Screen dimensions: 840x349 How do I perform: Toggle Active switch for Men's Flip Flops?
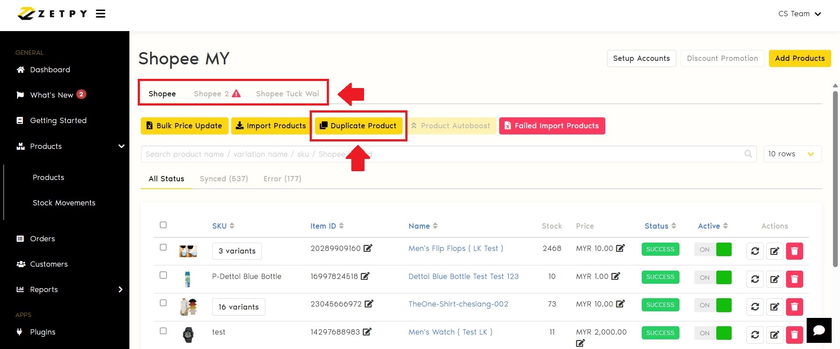point(713,249)
